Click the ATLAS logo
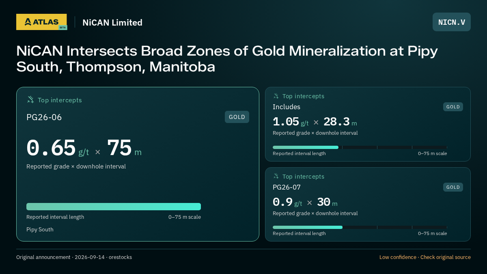Viewport: 487px width, 274px height. click(41, 22)
